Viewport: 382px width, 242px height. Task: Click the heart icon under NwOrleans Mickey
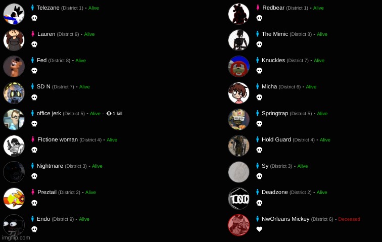pos(259,229)
